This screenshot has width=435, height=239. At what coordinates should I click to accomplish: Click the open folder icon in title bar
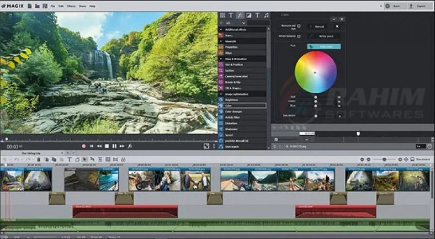tap(36, 6)
